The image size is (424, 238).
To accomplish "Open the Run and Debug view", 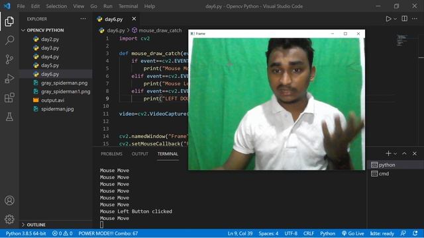I will click(9, 79).
